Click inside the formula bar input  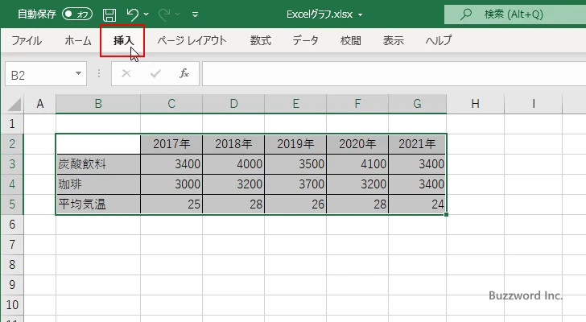tap(394, 74)
